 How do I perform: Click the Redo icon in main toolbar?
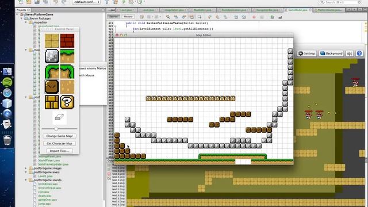click(x=64, y=2)
